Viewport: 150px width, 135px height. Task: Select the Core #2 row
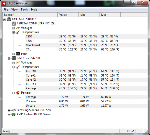point(86,80)
